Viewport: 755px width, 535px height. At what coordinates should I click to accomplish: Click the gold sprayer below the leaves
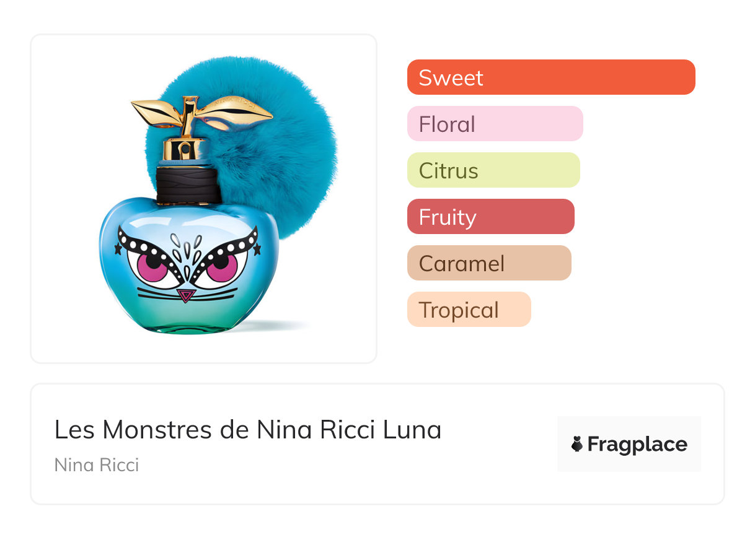(x=184, y=148)
